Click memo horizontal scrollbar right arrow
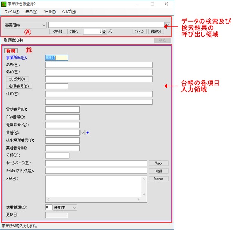 click(x=138, y=199)
